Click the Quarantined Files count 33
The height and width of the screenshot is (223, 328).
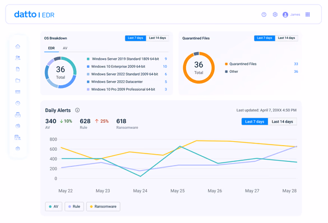click(x=296, y=64)
